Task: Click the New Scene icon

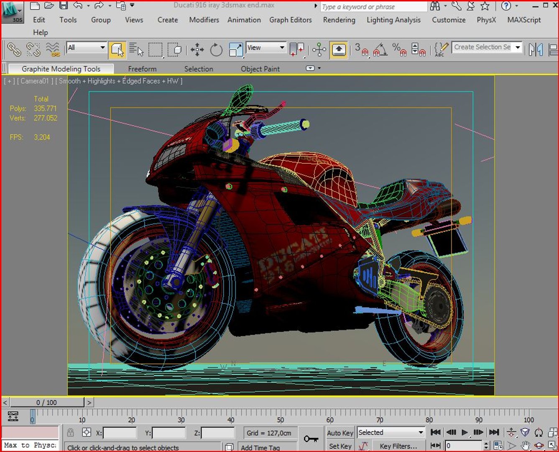Action: click(x=35, y=5)
